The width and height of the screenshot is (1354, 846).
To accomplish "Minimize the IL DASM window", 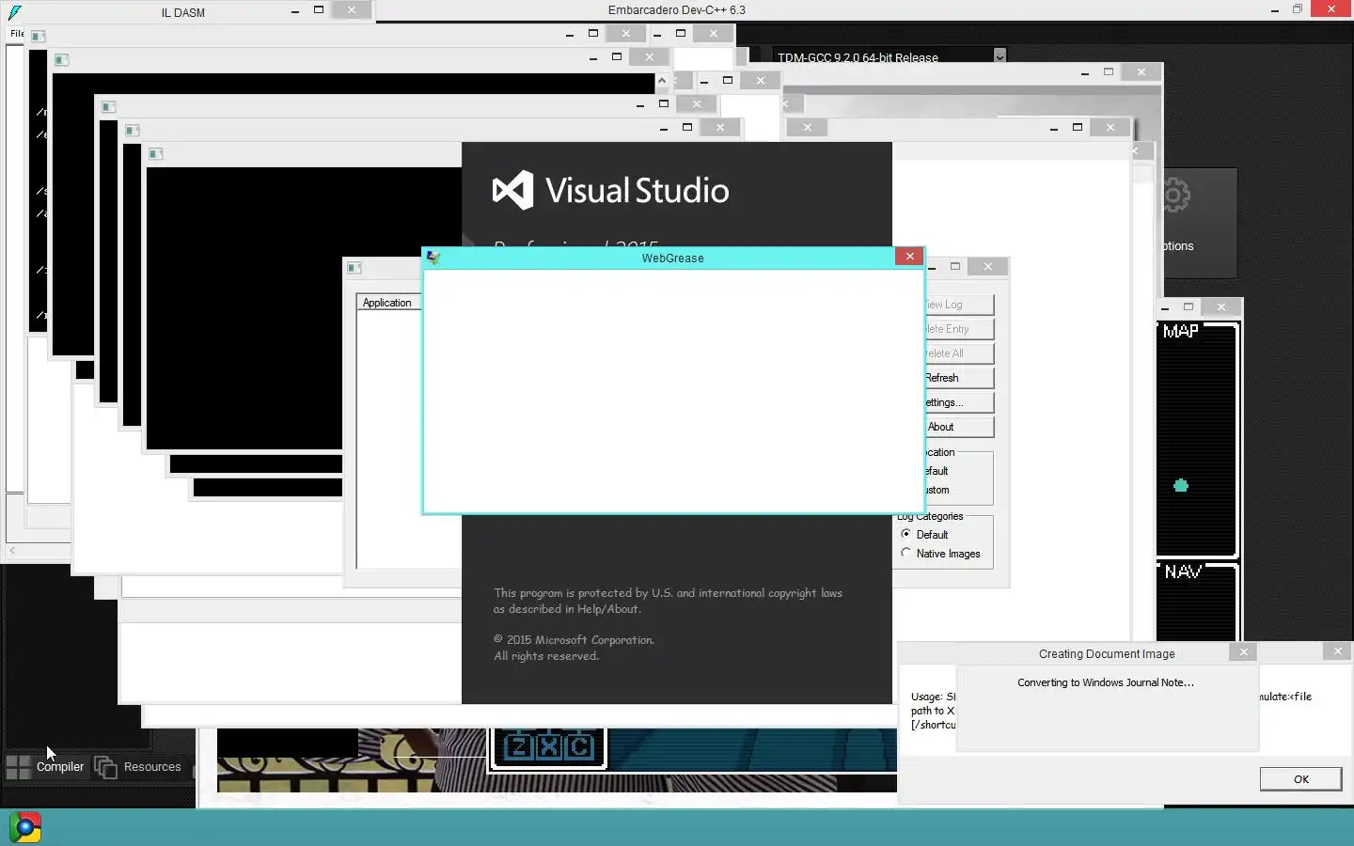I will (295, 10).
